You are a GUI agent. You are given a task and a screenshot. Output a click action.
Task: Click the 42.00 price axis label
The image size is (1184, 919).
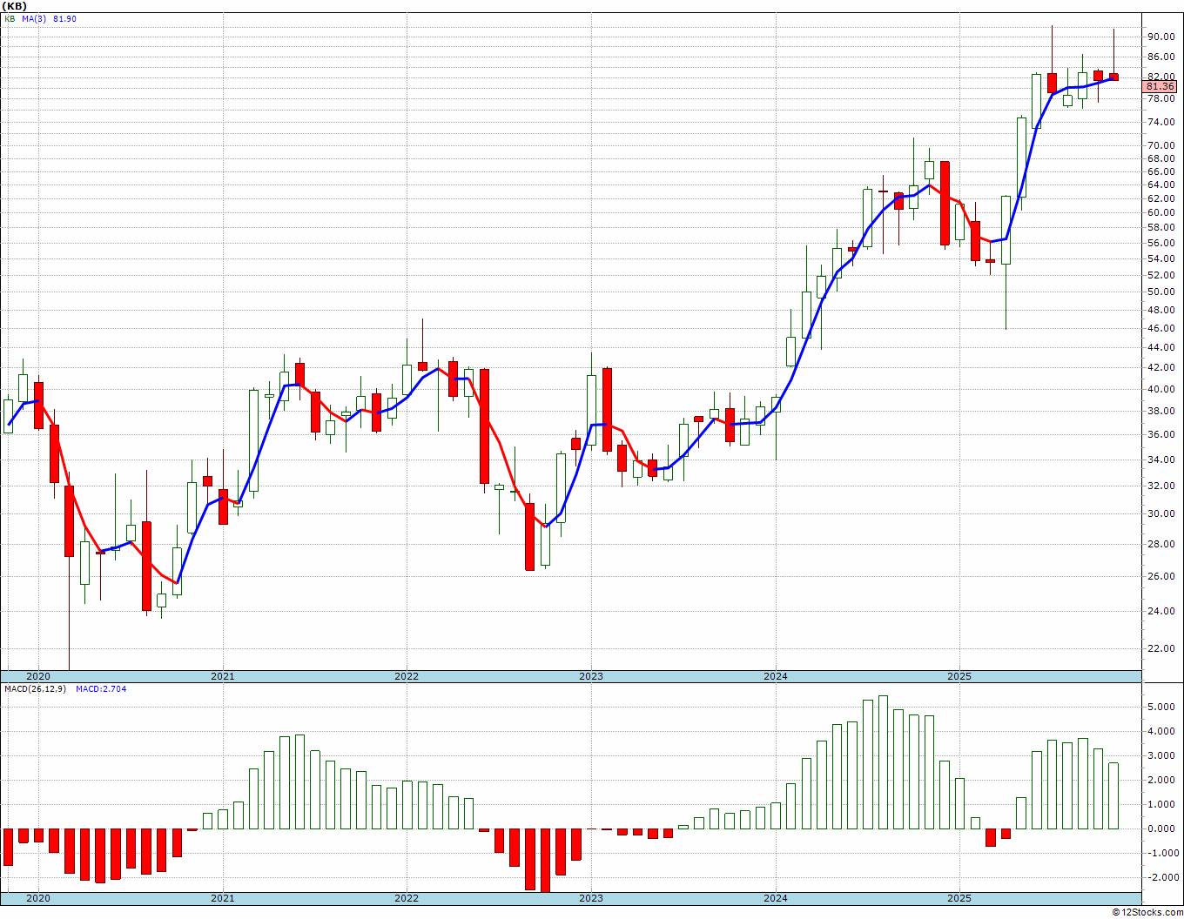click(1160, 367)
